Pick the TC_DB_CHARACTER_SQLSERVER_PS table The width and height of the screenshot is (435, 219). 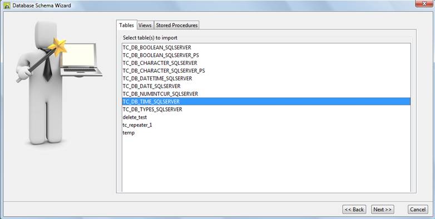(x=266, y=71)
